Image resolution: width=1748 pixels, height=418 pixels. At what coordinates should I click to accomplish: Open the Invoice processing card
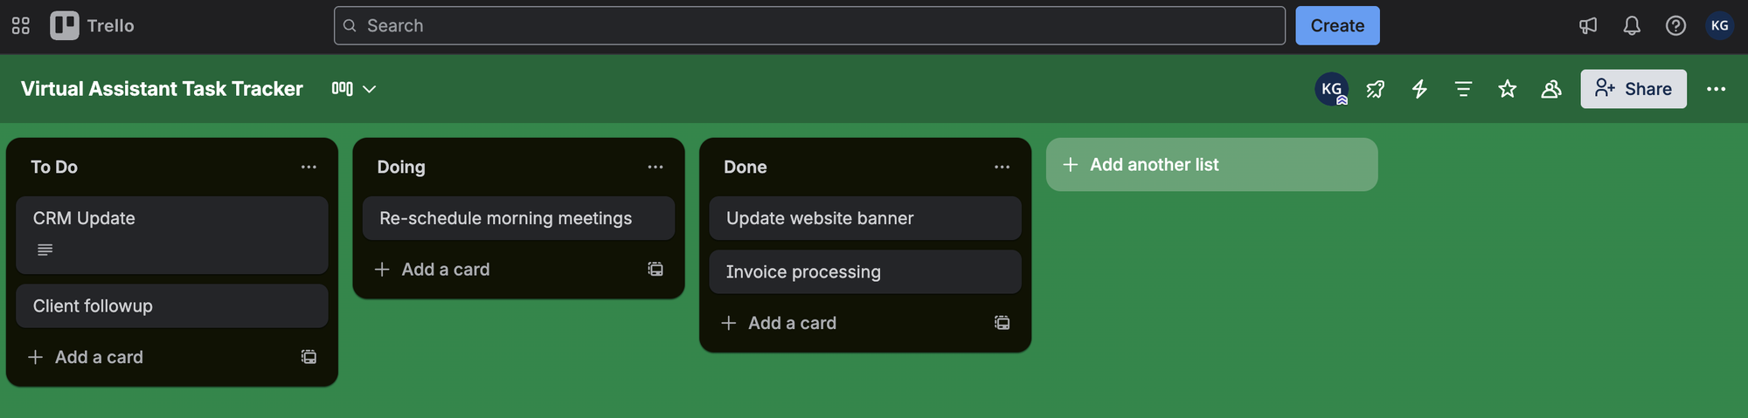[865, 271]
